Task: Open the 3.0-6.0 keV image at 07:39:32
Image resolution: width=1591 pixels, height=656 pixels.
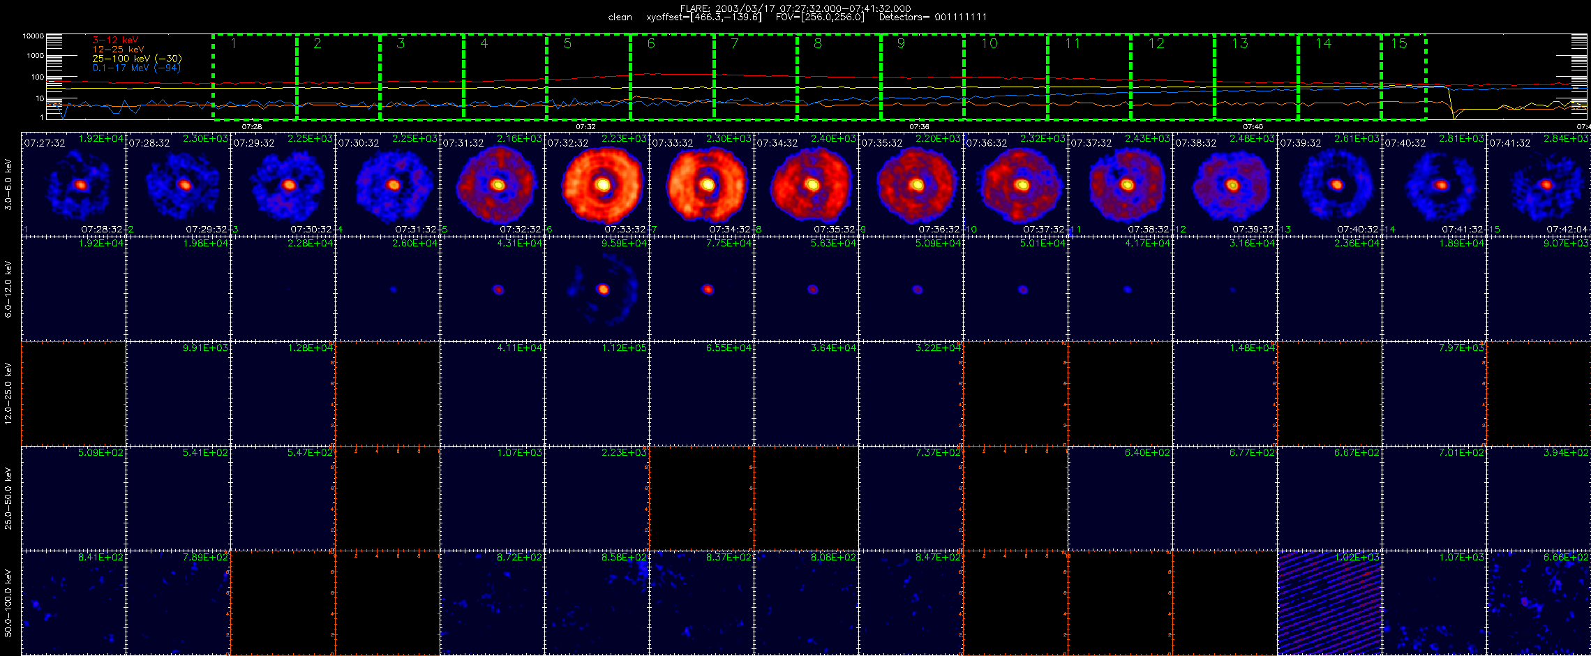Action: [x=1329, y=184]
